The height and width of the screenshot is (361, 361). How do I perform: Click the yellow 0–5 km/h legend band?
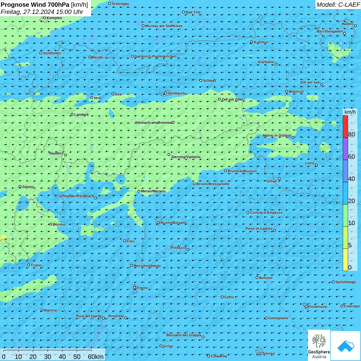pyautogui.click(x=345, y=259)
